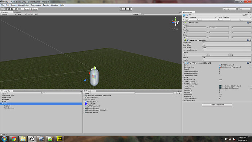The width and height of the screenshot is (252, 142).
Task: Disable the Character Controller component checkbox
Action: tap(188, 40)
